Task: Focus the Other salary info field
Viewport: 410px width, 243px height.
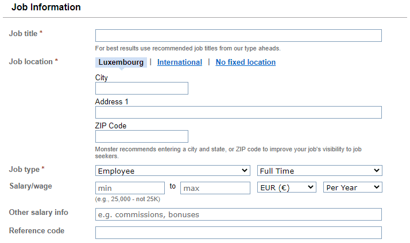Action: coord(238,214)
